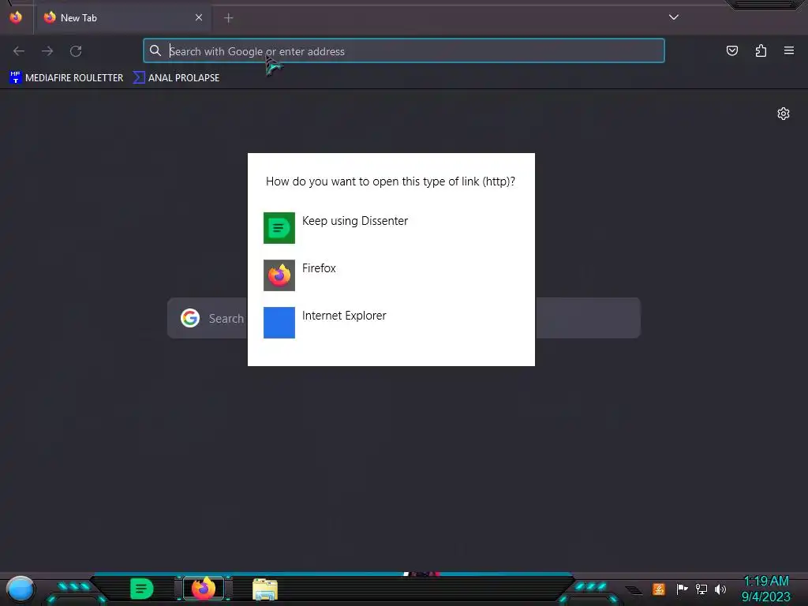Open the Action Center flag icon
This screenshot has width=808, height=606.
[682, 589]
